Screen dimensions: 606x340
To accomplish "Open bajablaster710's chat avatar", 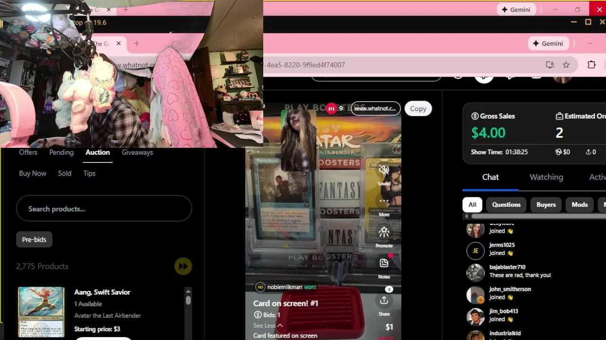I will [475, 272].
